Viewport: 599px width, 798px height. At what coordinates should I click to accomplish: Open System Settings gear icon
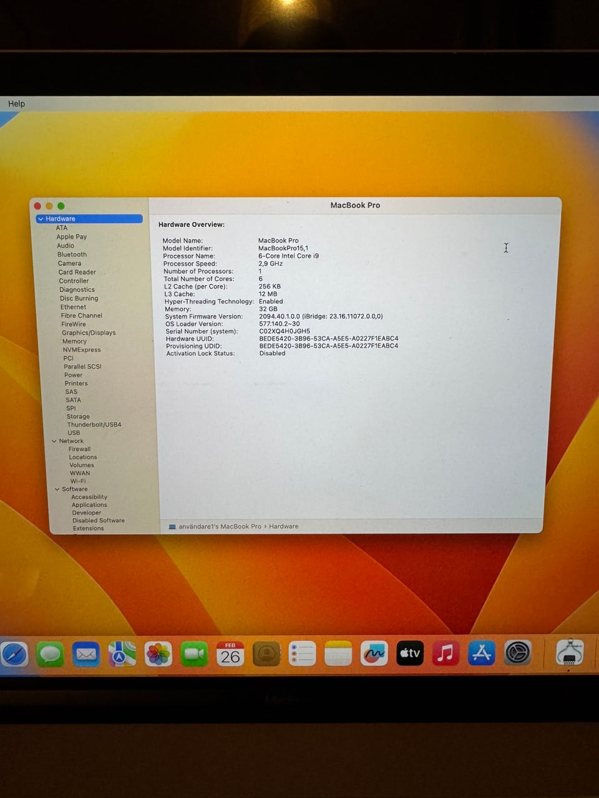click(x=518, y=653)
